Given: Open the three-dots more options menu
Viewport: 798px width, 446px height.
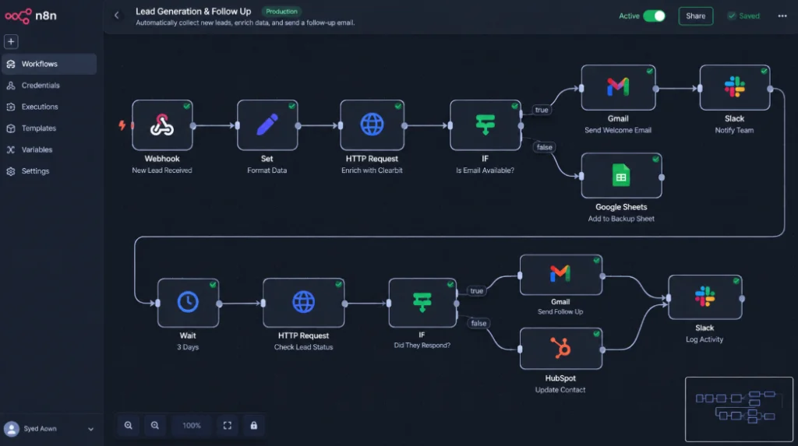Looking at the screenshot, I should 782,16.
